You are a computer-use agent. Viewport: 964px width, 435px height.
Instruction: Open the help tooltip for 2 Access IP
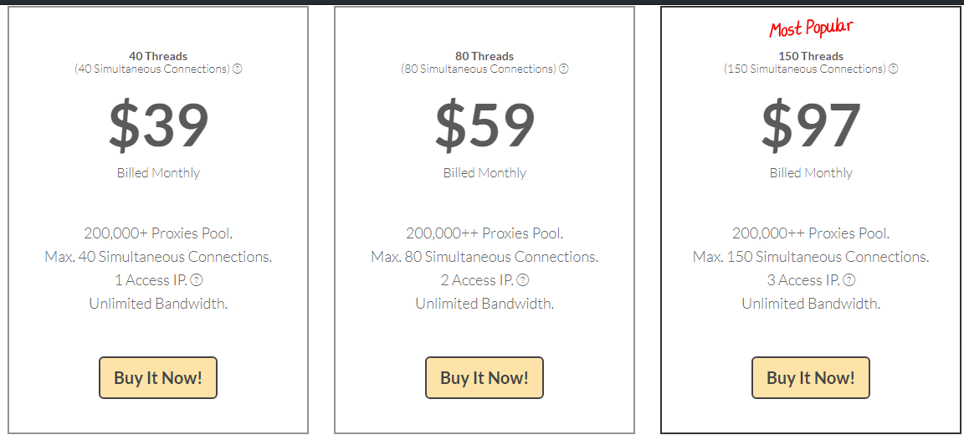tap(523, 280)
